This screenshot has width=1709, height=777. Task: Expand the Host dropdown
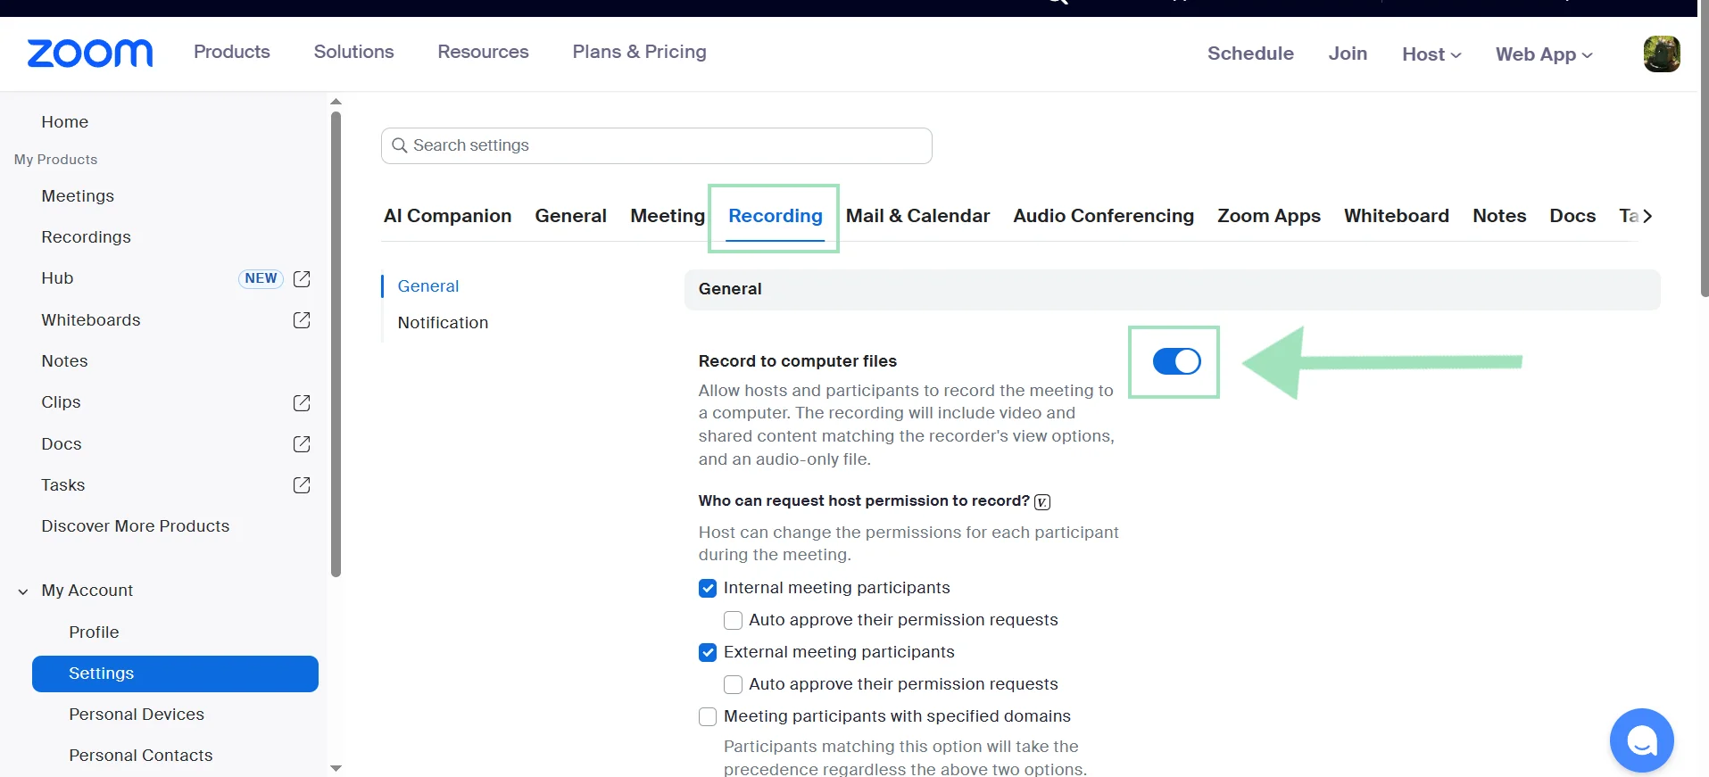point(1431,54)
